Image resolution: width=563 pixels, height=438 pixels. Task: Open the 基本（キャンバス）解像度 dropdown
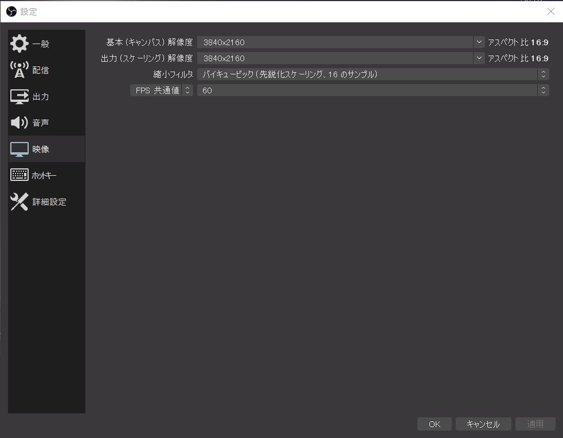pos(479,41)
